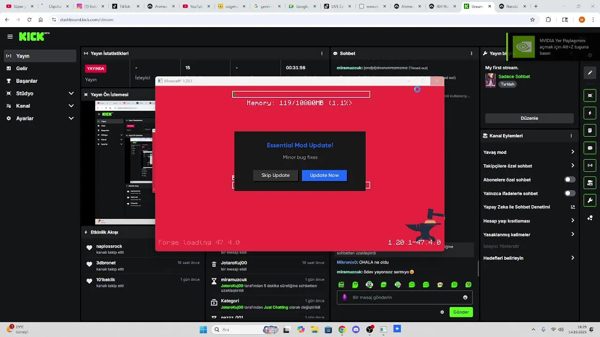Viewport: 600px width, 337px height.
Task: Open Kanal Eylemleri panel options menu
Action: (571, 136)
